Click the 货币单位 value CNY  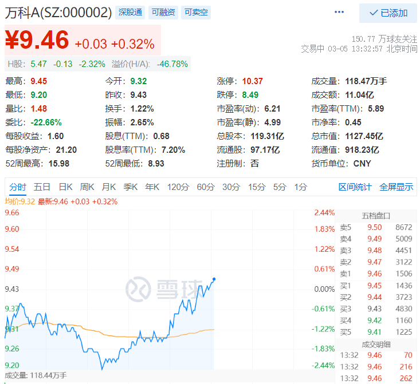point(362,164)
